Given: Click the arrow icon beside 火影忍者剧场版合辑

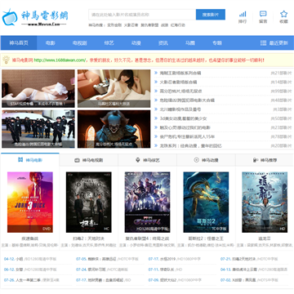Looking at the screenshot, I should click(x=156, y=82).
